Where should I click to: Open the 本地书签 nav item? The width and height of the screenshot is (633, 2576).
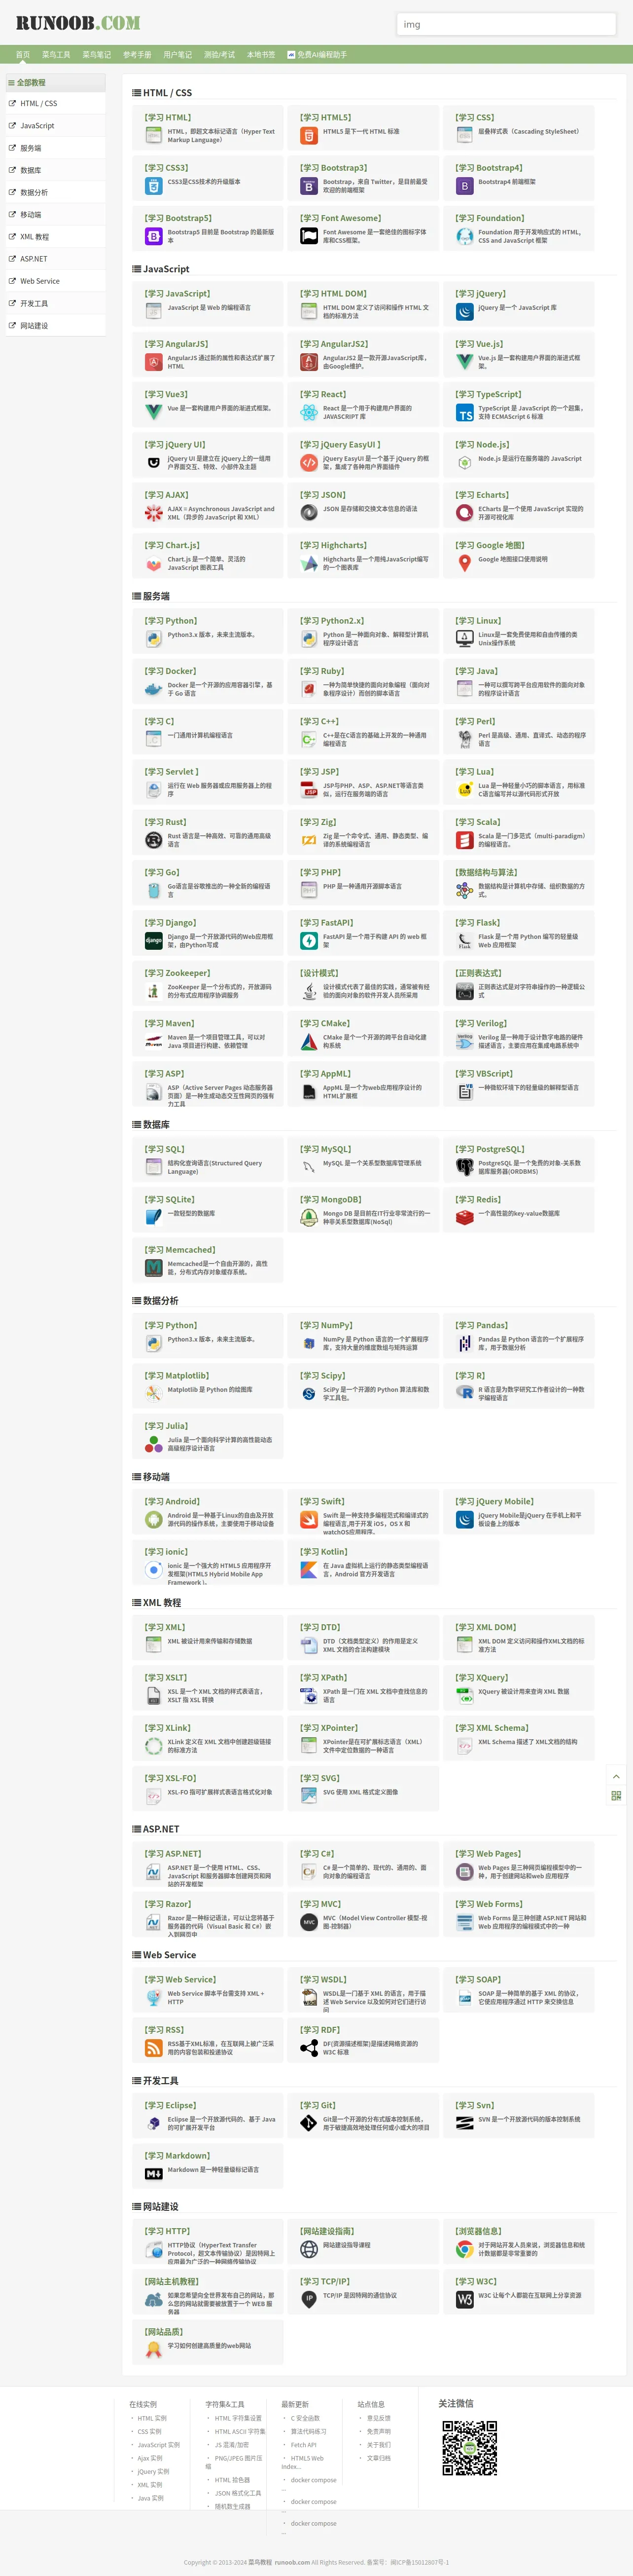pos(261,55)
